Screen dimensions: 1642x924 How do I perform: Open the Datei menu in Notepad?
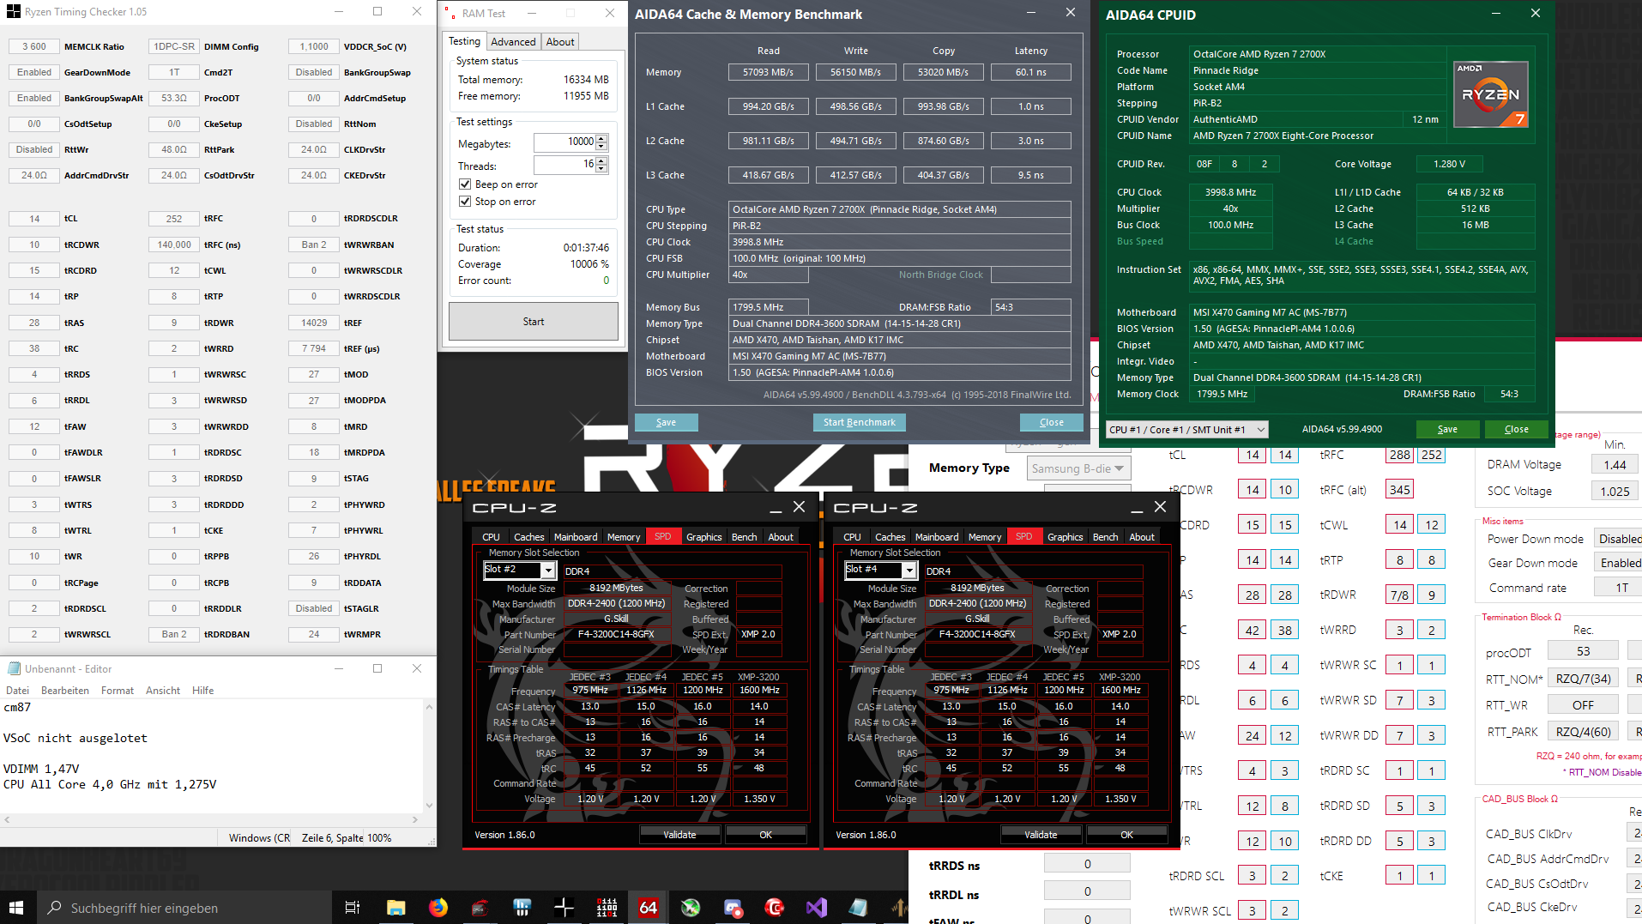pos(17,691)
